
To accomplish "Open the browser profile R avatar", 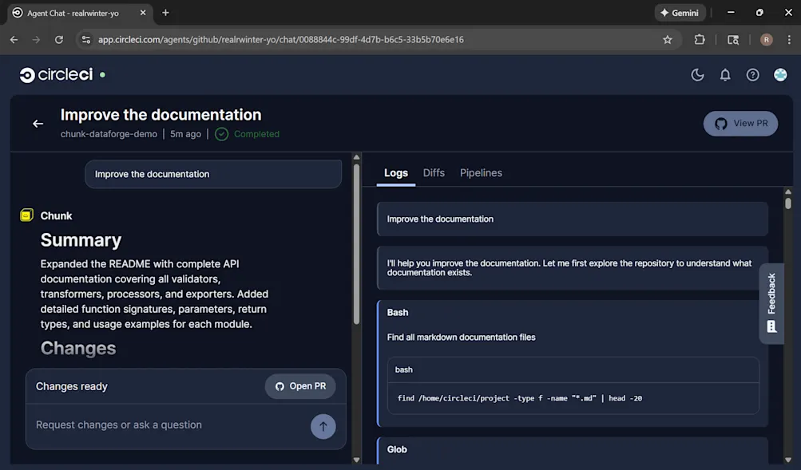I will 767,40.
